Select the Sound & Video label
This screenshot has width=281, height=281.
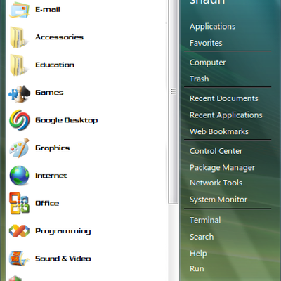click(63, 259)
